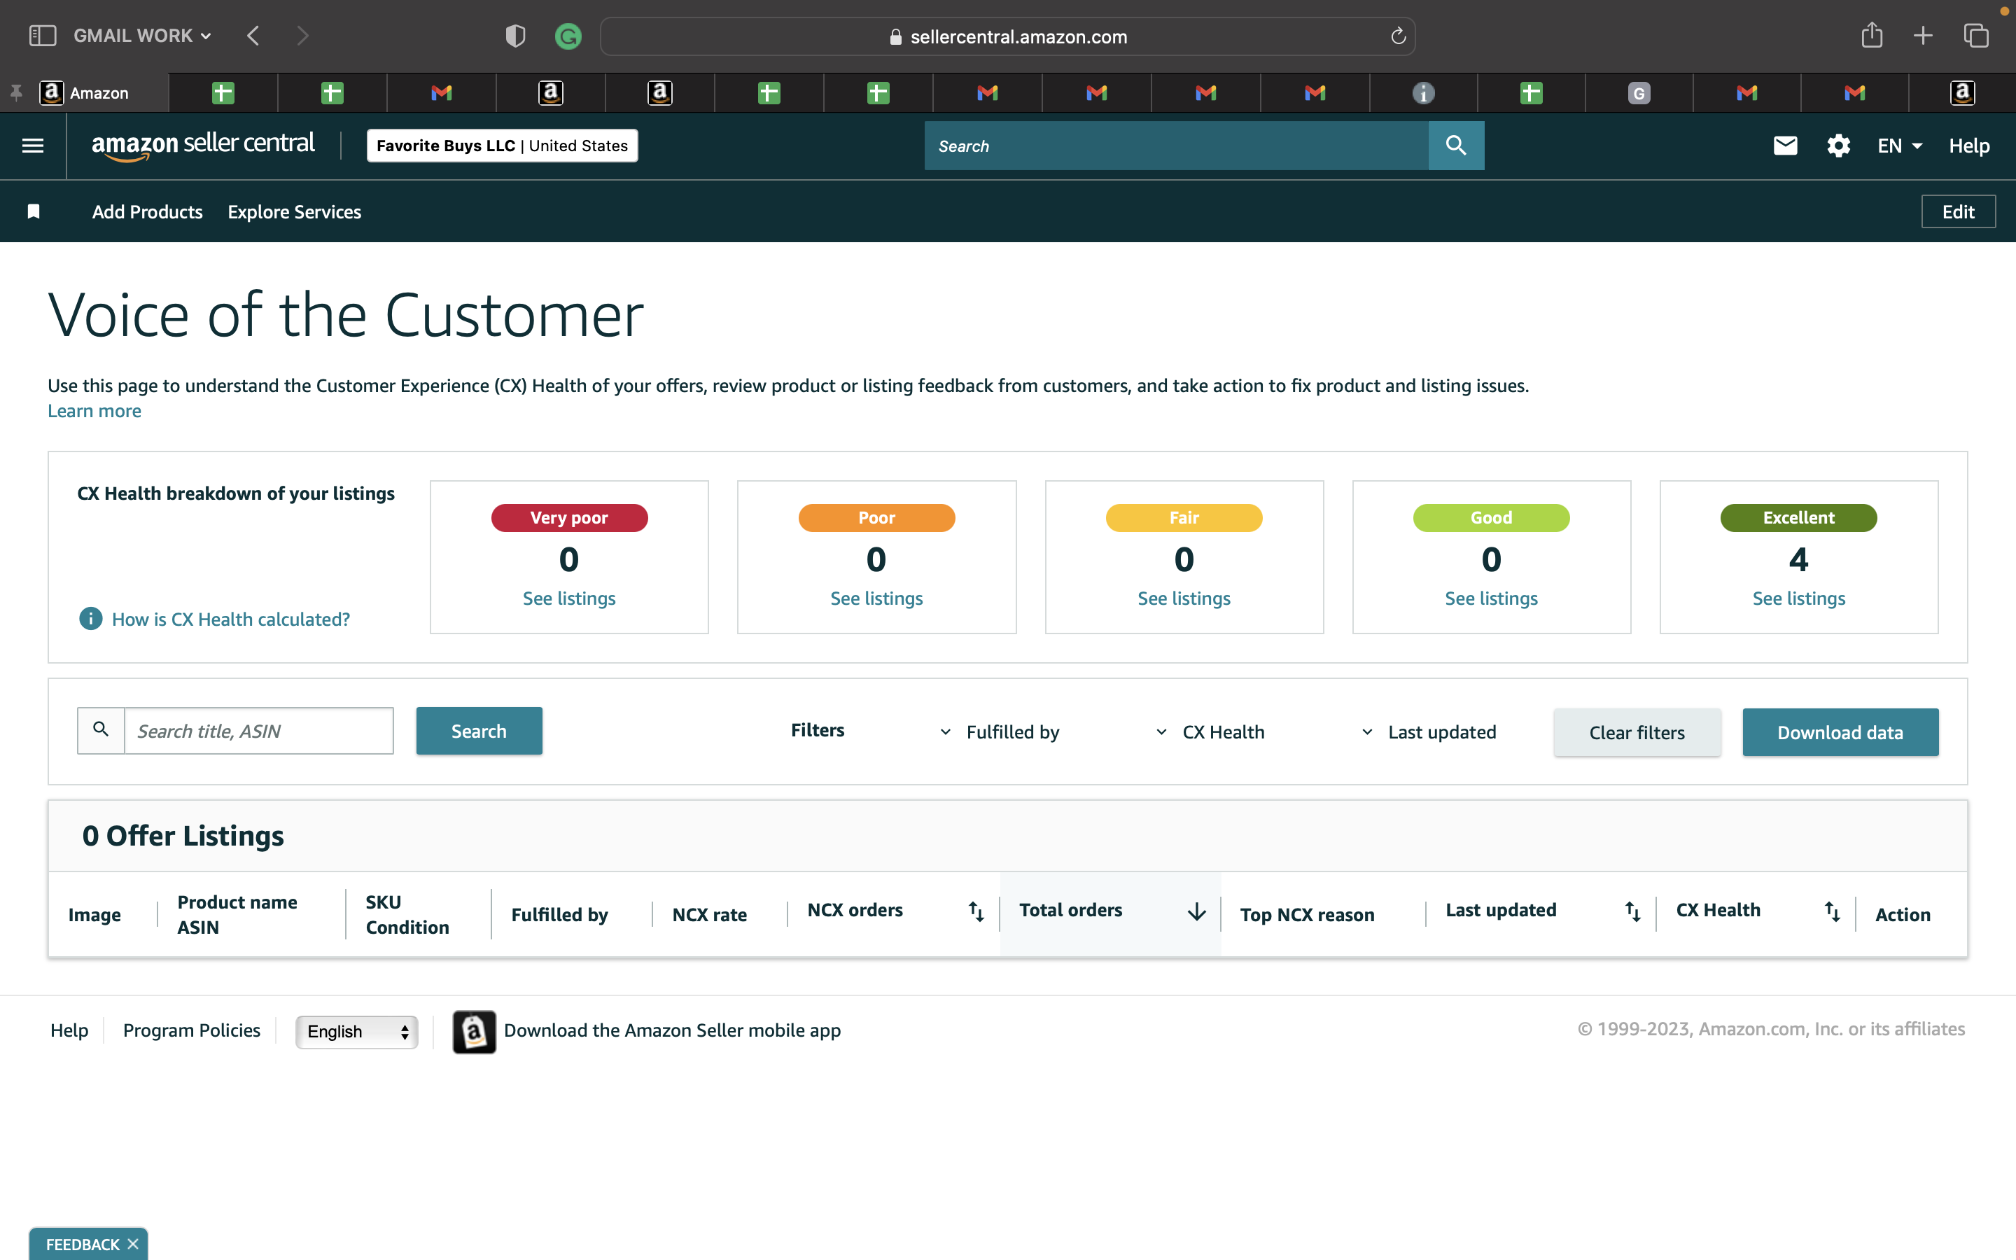2016x1260 pixels.
Task: Toggle the Total orders descending sort arrow
Action: [x=1197, y=911]
